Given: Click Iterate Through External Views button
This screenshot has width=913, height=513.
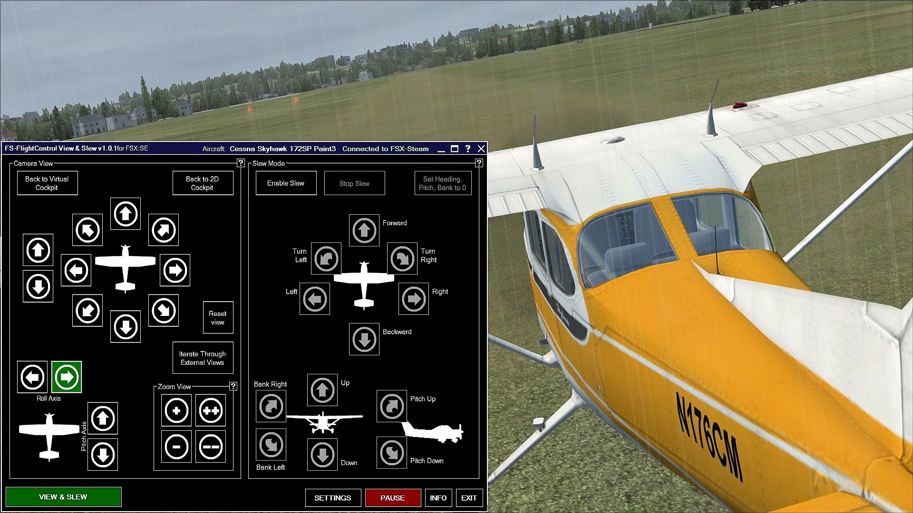Looking at the screenshot, I should click(203, 358).
